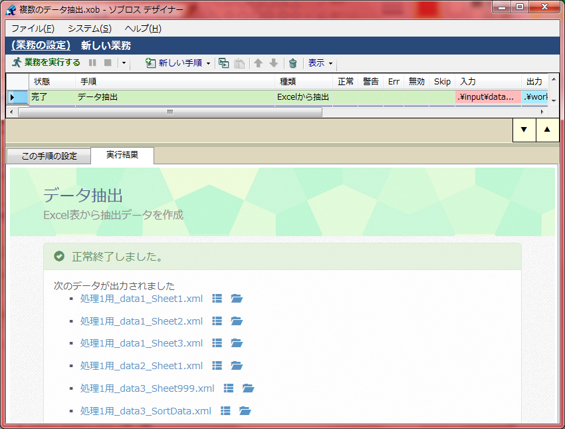
Task: Open link 処理1用_data3_Sheet999.xml
Action: (x=147, y=388)
